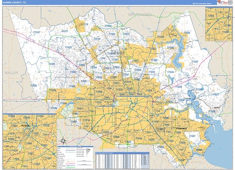Screen dimensions: 235x170
Task: Click ZIP code label 77049
Action: pos(179,87)
